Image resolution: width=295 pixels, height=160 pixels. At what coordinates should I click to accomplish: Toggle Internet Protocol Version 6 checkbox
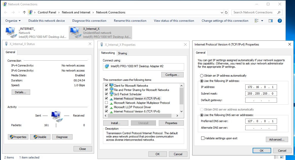pos(106,111)
